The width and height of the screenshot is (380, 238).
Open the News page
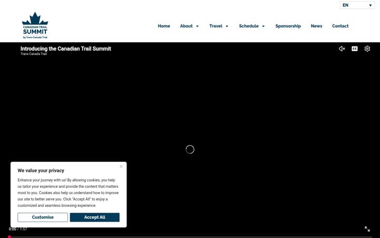click(x=316, y=26)
